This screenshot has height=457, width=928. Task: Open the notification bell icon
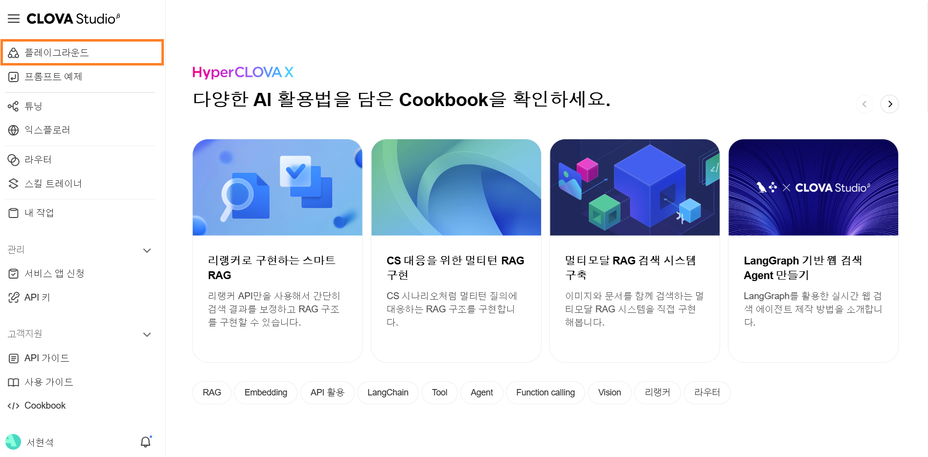[x=146, y=442]
